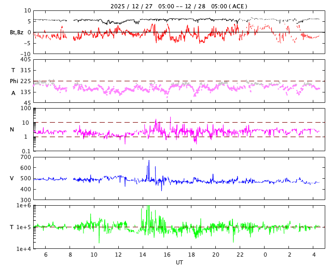The image size is (332, 266).
Task: Click the "405" tick on the angle panel
Action: coord(25,60)
